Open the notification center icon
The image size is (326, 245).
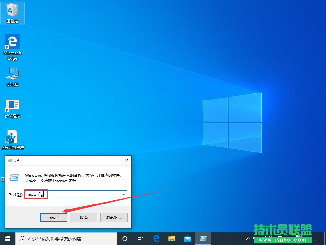315,238
